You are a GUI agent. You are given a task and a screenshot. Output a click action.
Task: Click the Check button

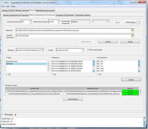coord(108,42)
